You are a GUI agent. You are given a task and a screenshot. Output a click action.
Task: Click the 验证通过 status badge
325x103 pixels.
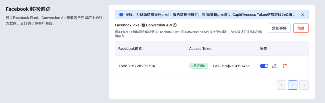coord(199,66)
